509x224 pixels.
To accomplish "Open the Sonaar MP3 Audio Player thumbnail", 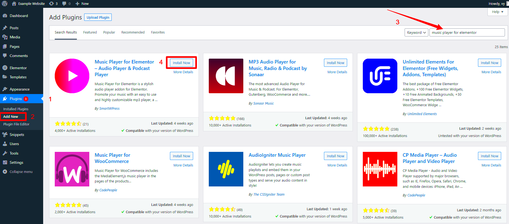I will pyautogui.click(x=226, y=76).
